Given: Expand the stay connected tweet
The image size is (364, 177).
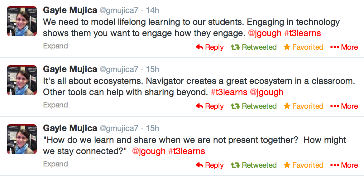Looking at the screenshot, I should point(55,164).
